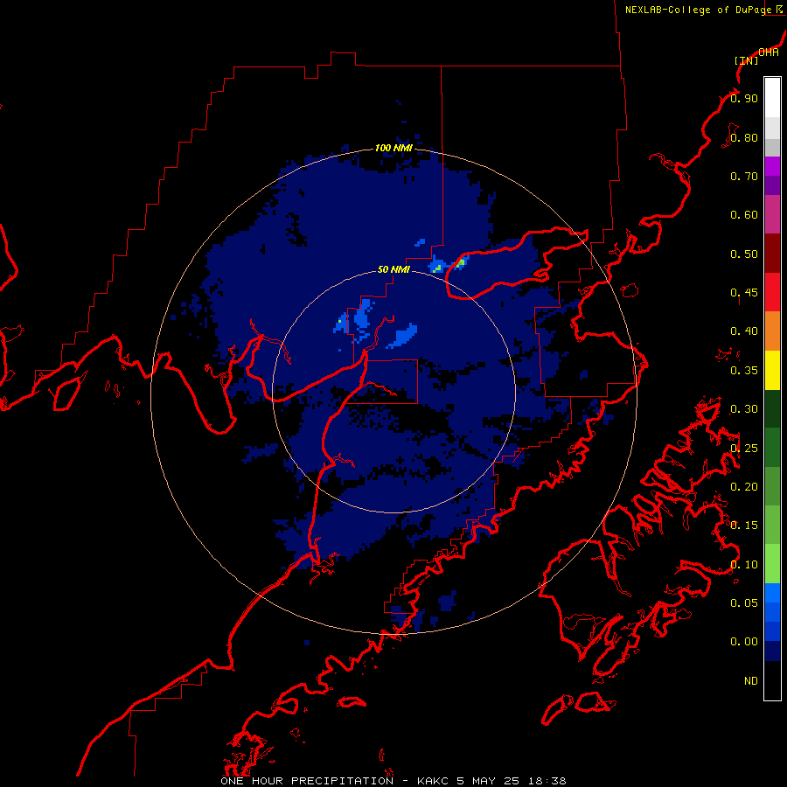Click the 100 NMI range ring label

(393, 148)
